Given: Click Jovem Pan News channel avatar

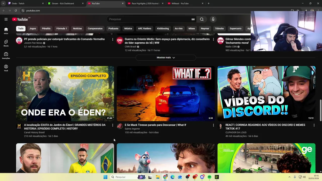Looking at the screenshot, I should [19, 40].
